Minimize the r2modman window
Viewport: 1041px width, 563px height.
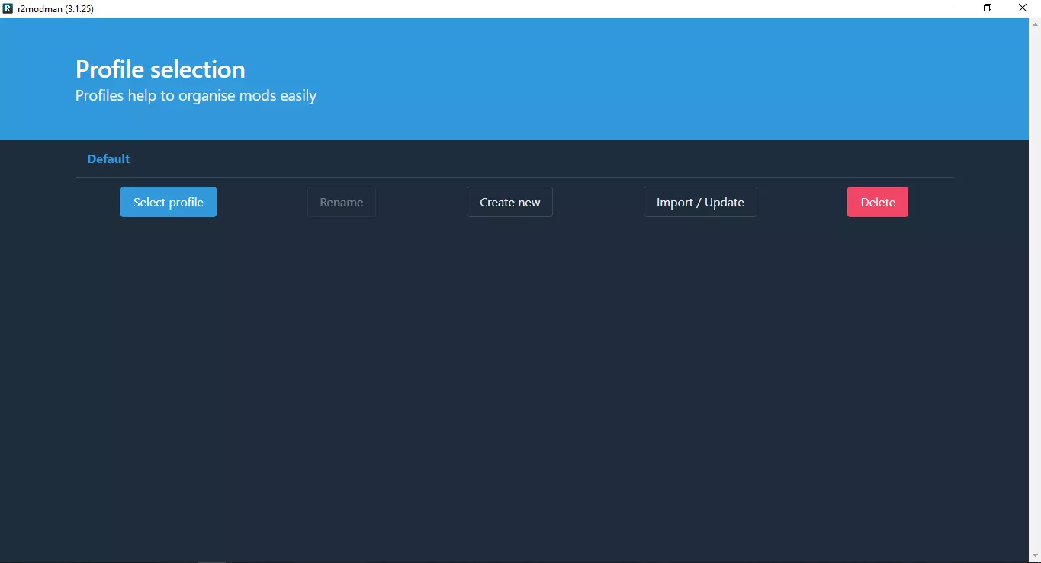click(953, 8)
